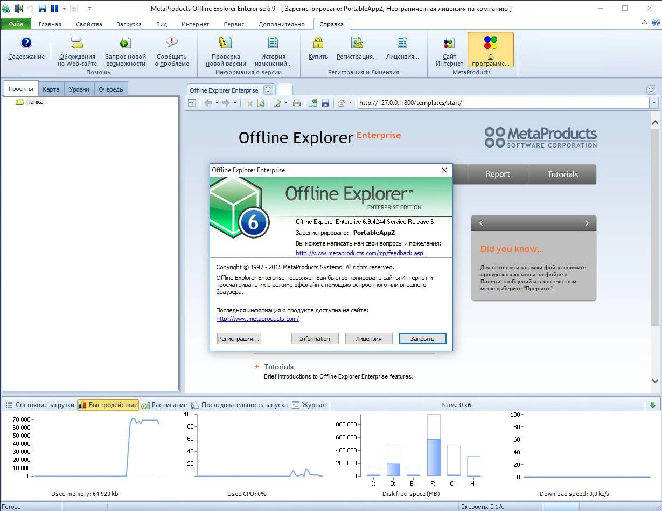
Task: Toggle the browser layout panel icon
Action: [x=192, y=103]
